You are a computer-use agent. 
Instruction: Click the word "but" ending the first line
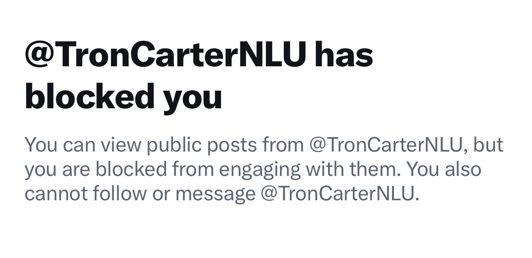(x=488, y=145)
